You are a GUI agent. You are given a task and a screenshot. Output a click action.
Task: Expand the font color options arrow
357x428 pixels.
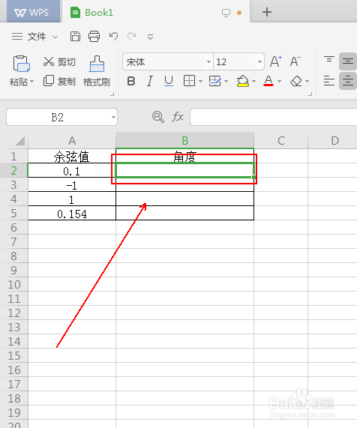(x=279, y=82)
